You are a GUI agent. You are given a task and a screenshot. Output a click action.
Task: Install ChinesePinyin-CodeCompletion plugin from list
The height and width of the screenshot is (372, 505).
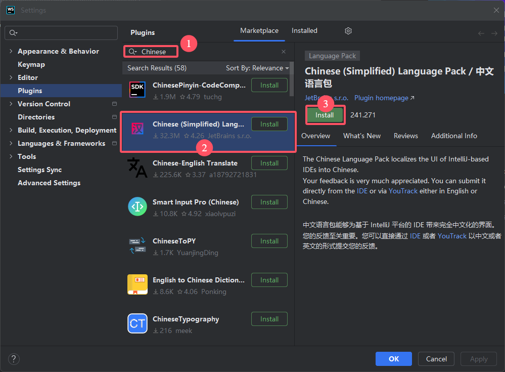pyautogui.click(x=269, y=85)
